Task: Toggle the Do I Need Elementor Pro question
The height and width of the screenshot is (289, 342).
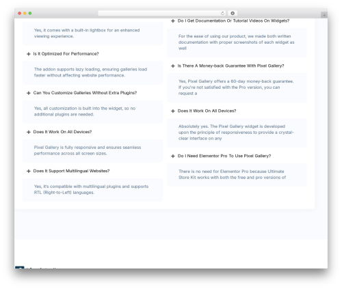Action: (224, 156)
